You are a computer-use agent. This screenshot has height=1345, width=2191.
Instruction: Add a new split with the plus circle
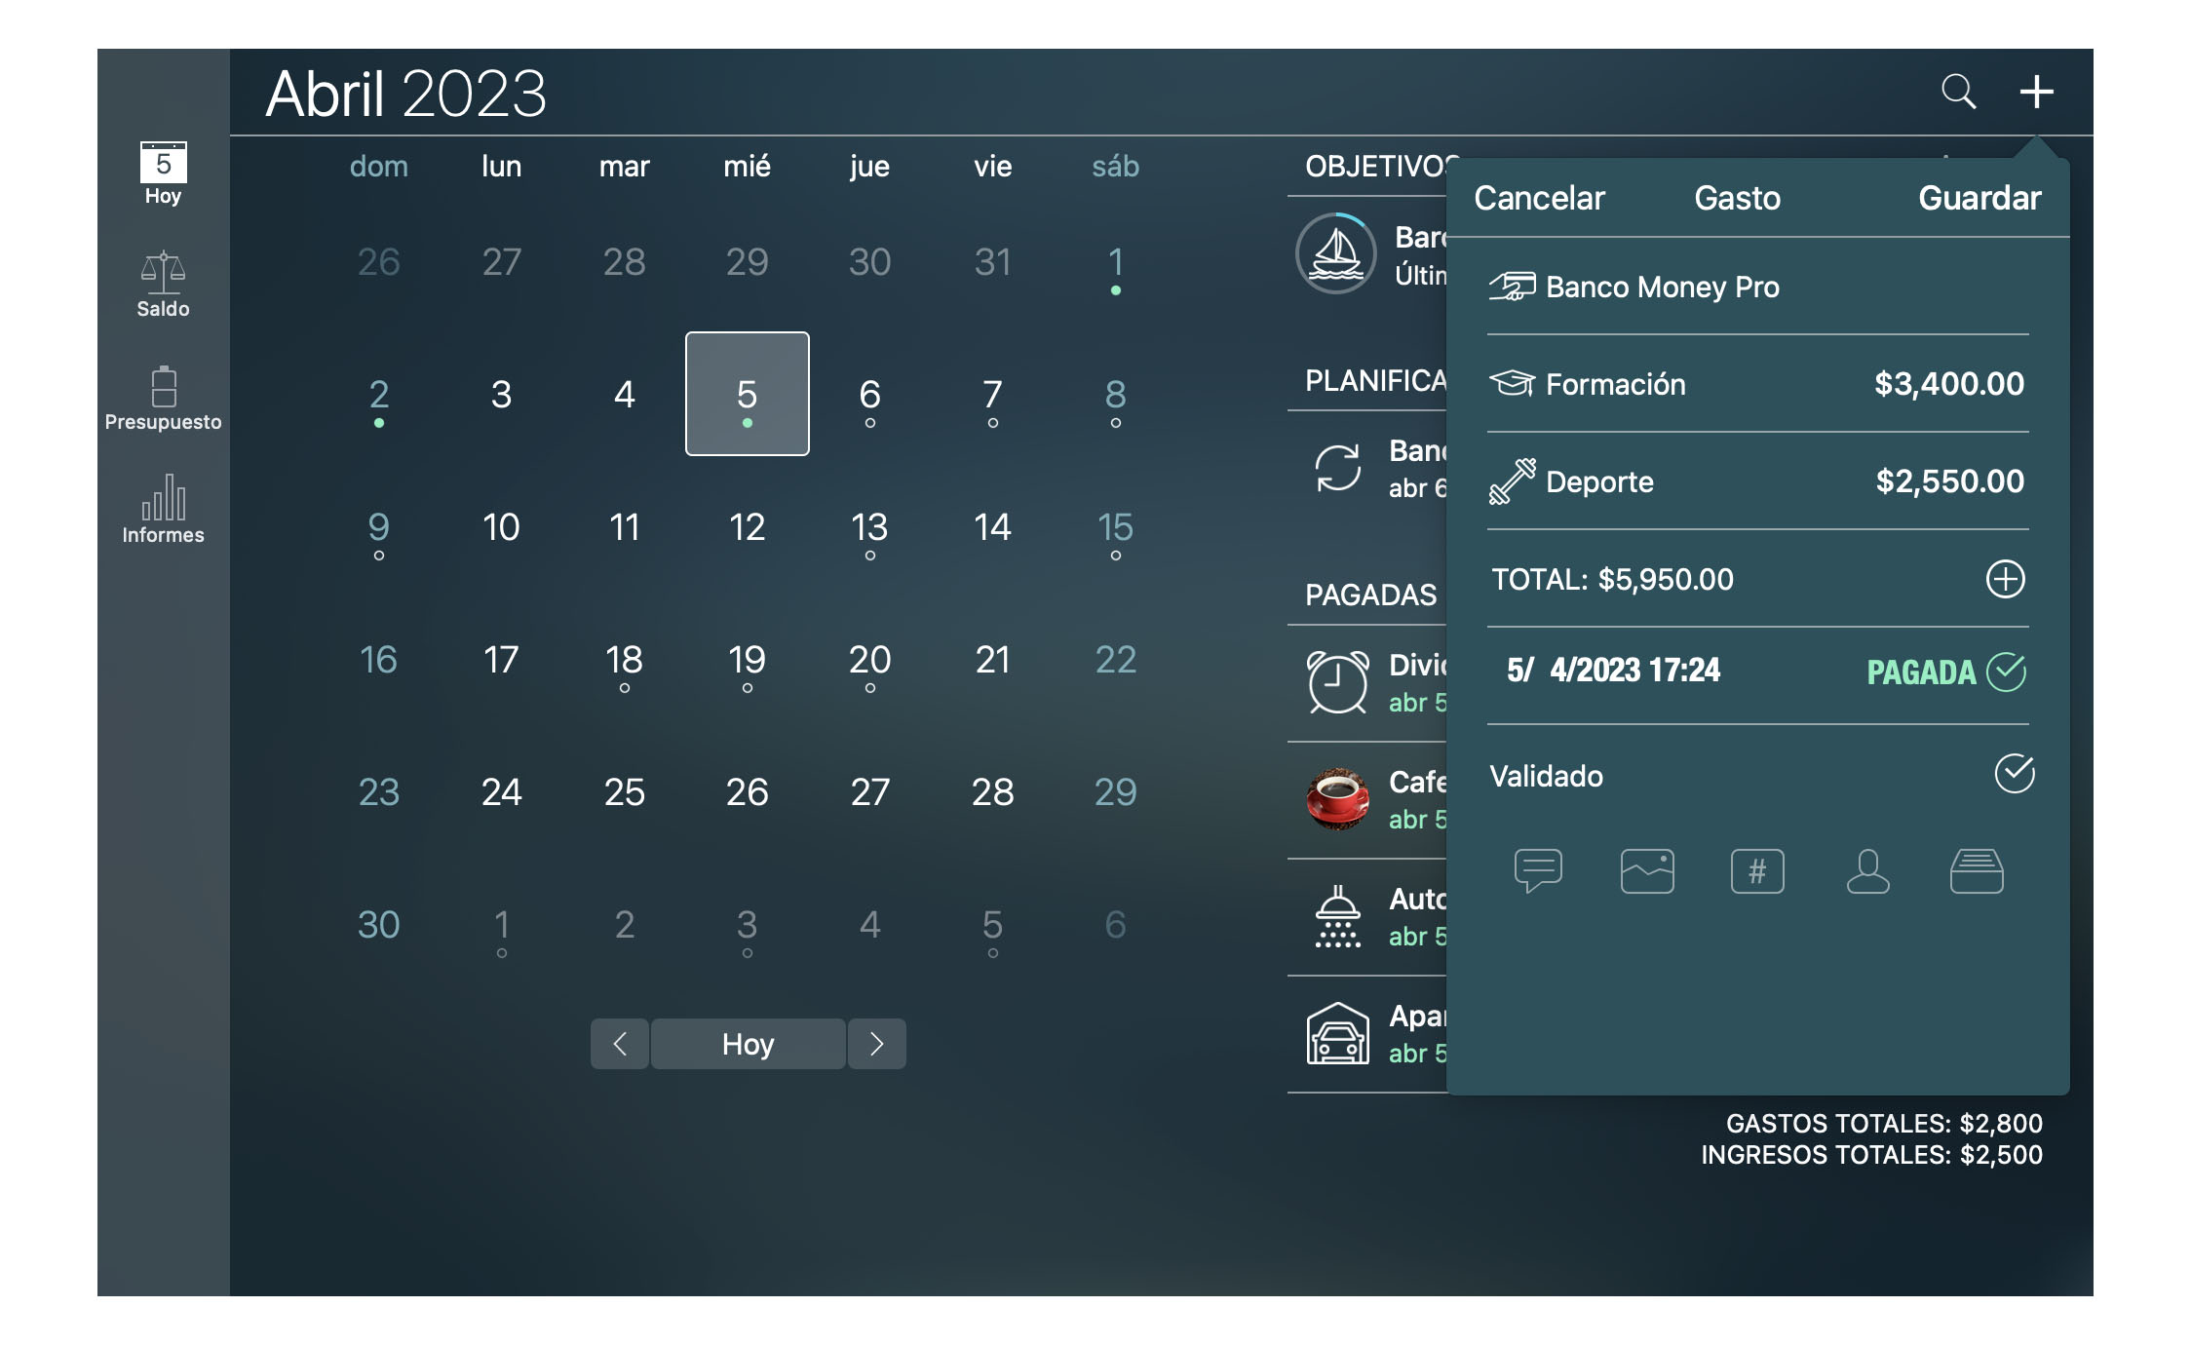[2006, 578]
